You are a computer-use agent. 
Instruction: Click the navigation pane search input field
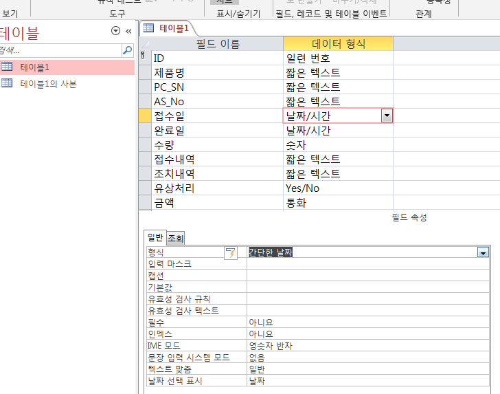click(60, 50)
